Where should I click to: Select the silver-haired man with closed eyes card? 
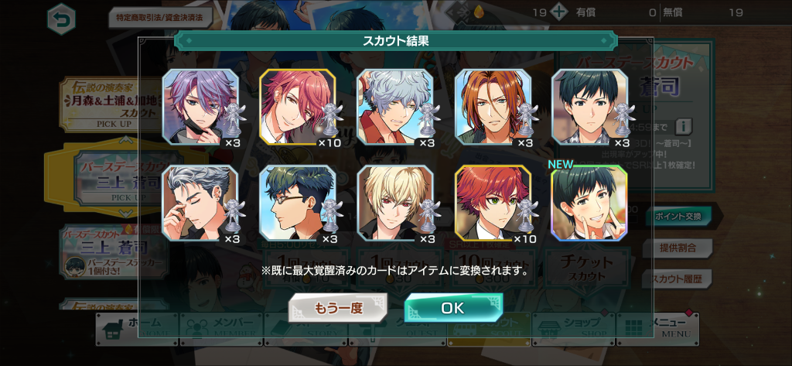click(200, 203)
